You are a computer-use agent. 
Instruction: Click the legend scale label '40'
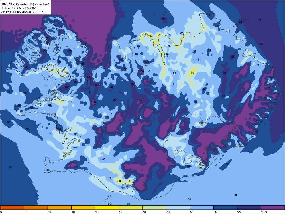(97, 212)
